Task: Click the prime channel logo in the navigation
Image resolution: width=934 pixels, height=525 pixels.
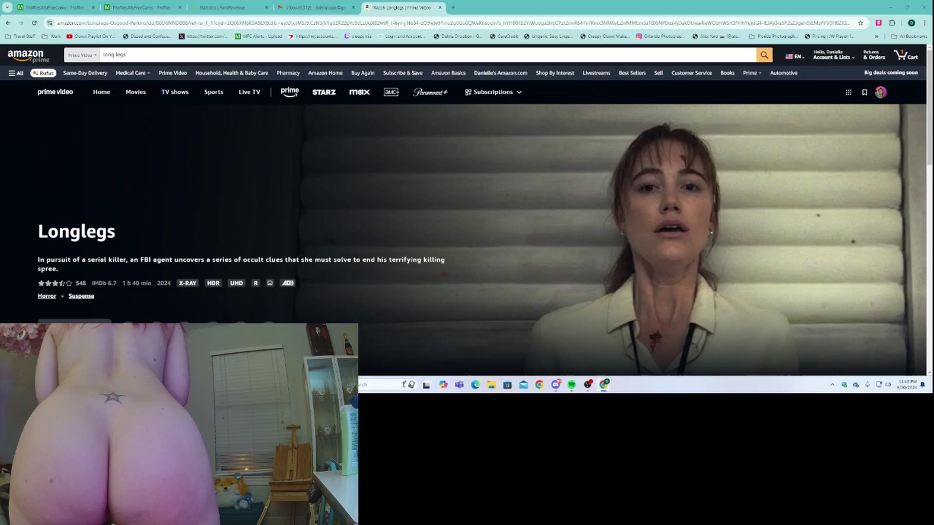Action: 289,91
